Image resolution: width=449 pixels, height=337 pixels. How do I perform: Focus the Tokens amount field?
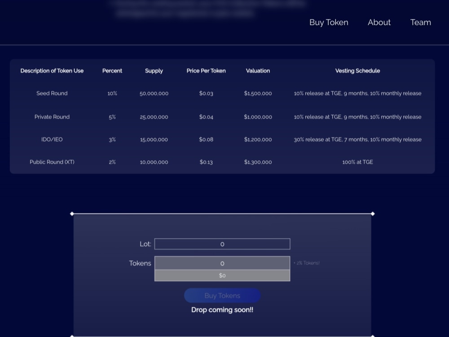pyautogui.click(x=222, y=263)
